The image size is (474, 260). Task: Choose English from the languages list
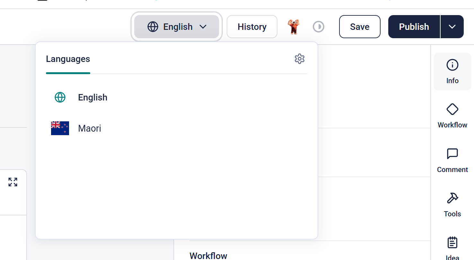92,98
